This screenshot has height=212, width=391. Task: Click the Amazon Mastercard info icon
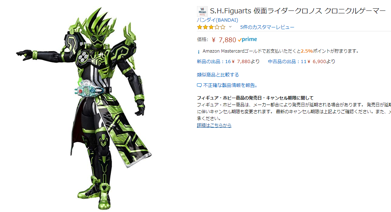point(199,52)
